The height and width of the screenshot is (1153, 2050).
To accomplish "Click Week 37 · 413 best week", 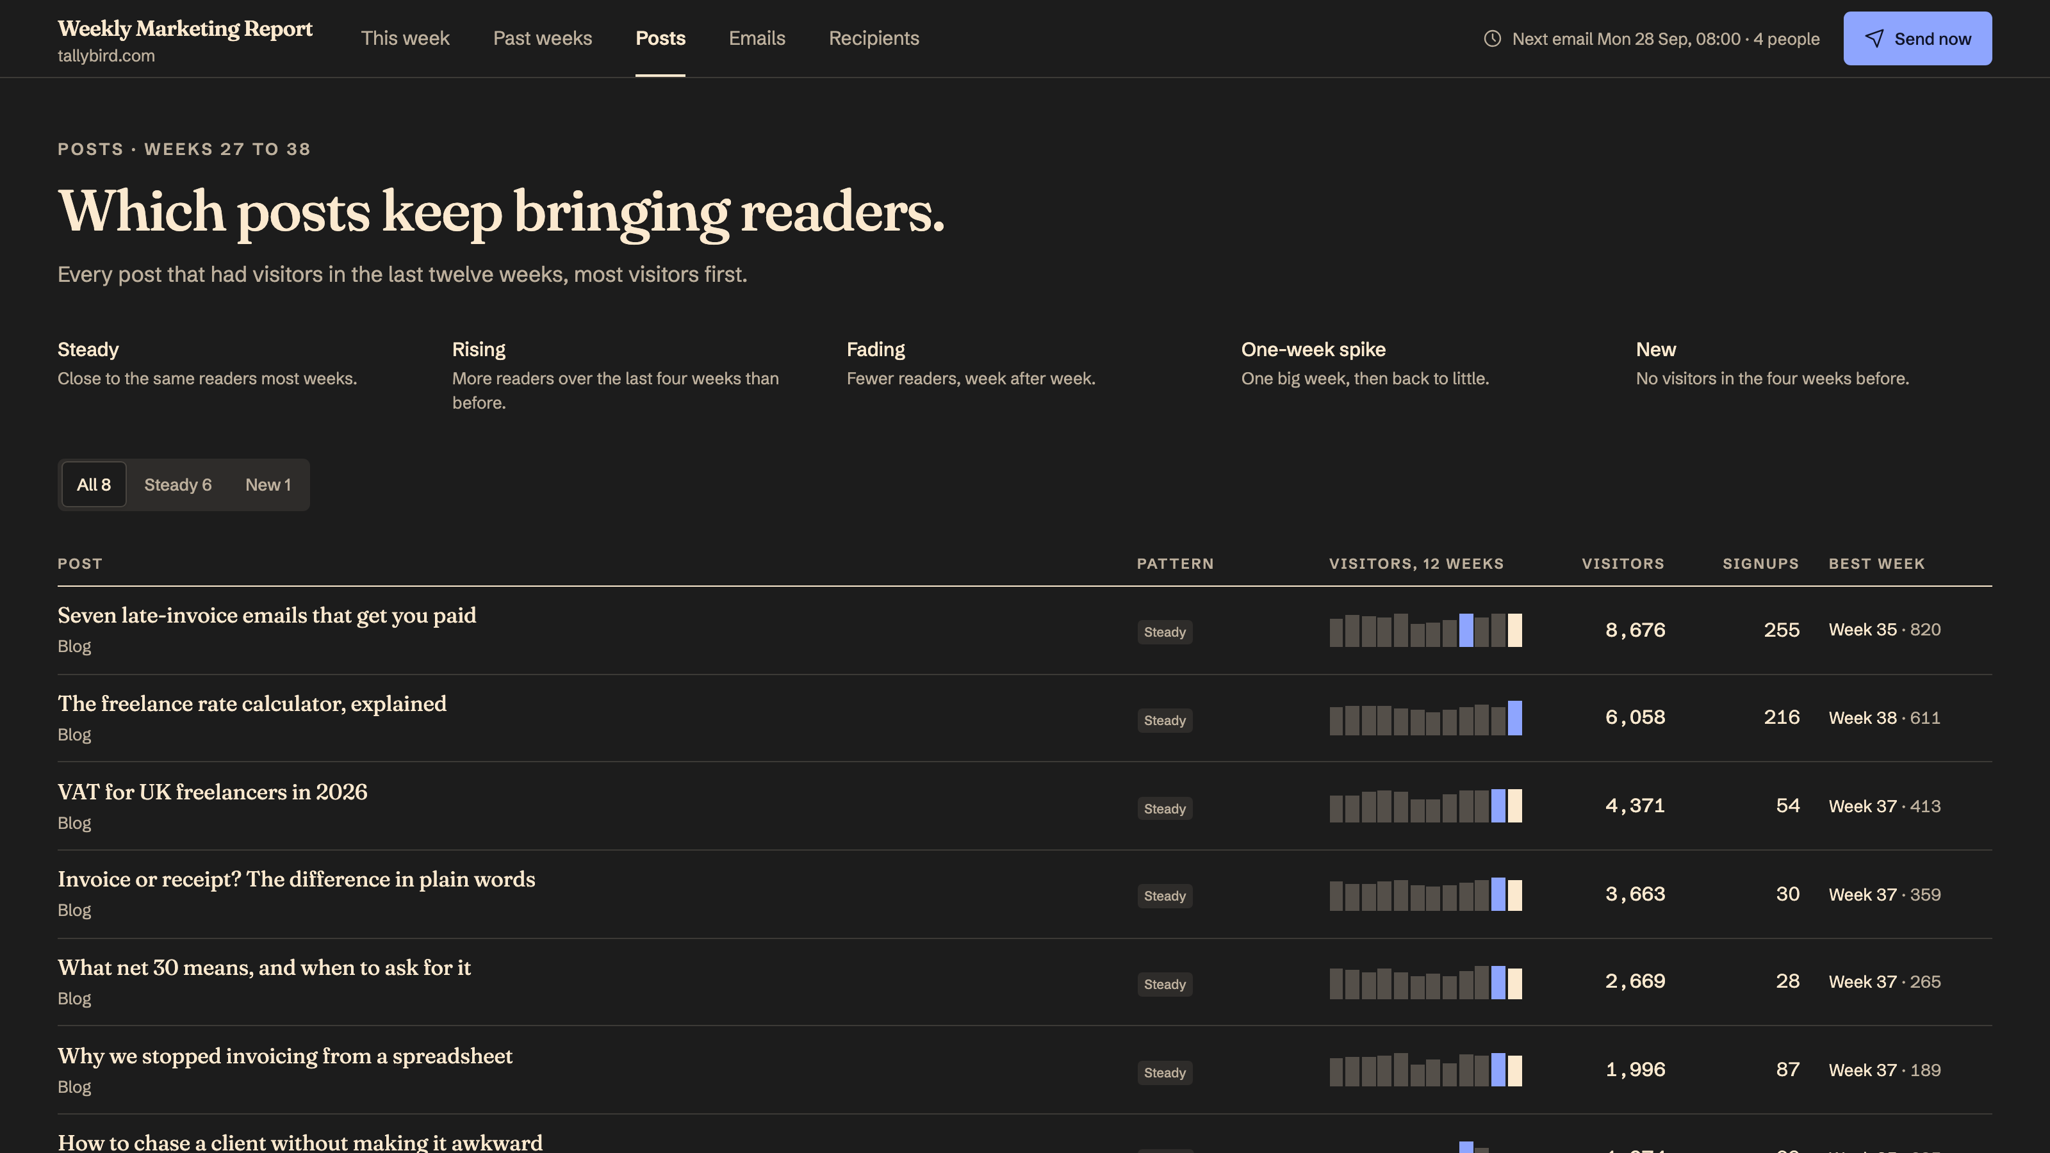I will pos(1885,806).
